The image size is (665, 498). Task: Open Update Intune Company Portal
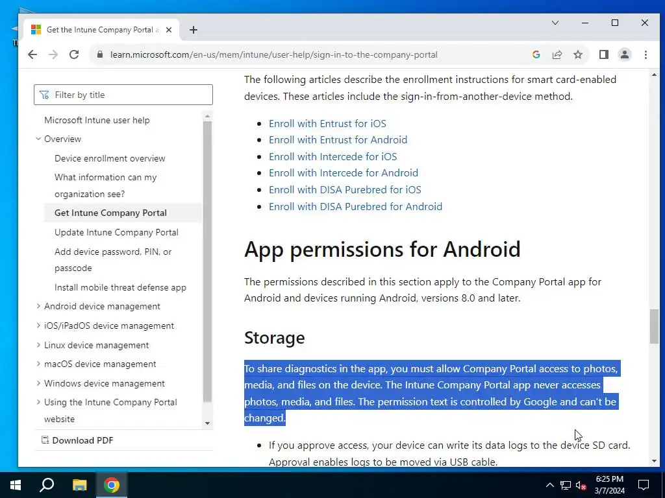[116, 233]
